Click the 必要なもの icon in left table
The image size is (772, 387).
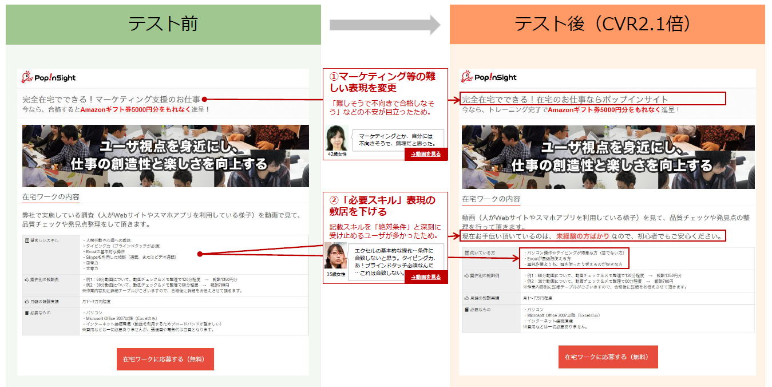pos(27,313)
